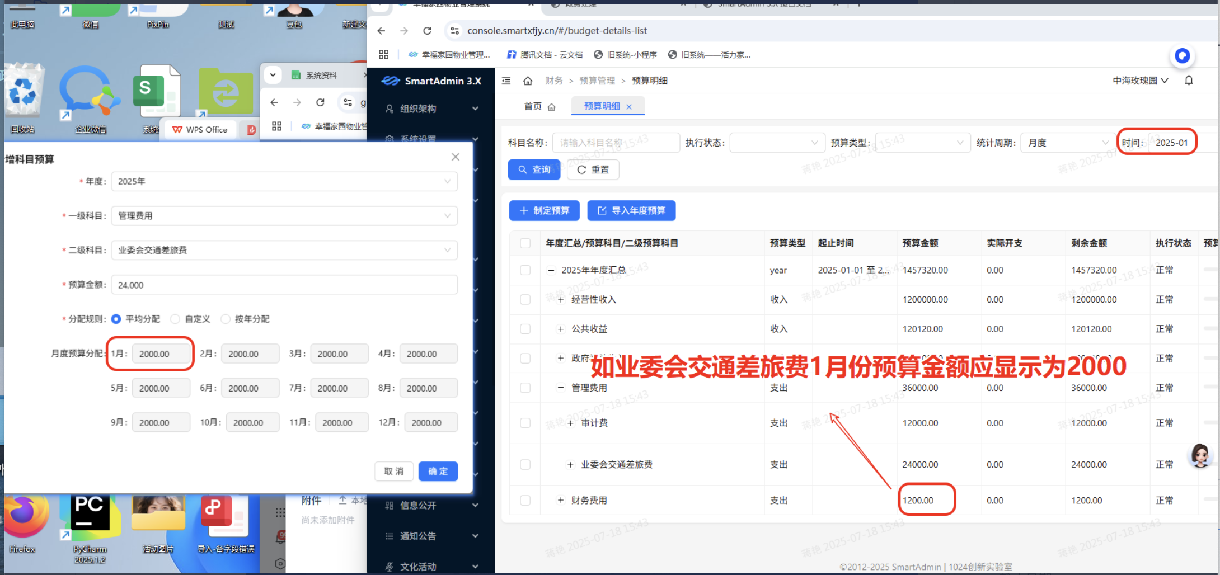The width and height of the screenshot is (1220, 575).
Task: Collapse sidebar using menu fold icon
Action: pyautogui.click(x=506, y=81)
